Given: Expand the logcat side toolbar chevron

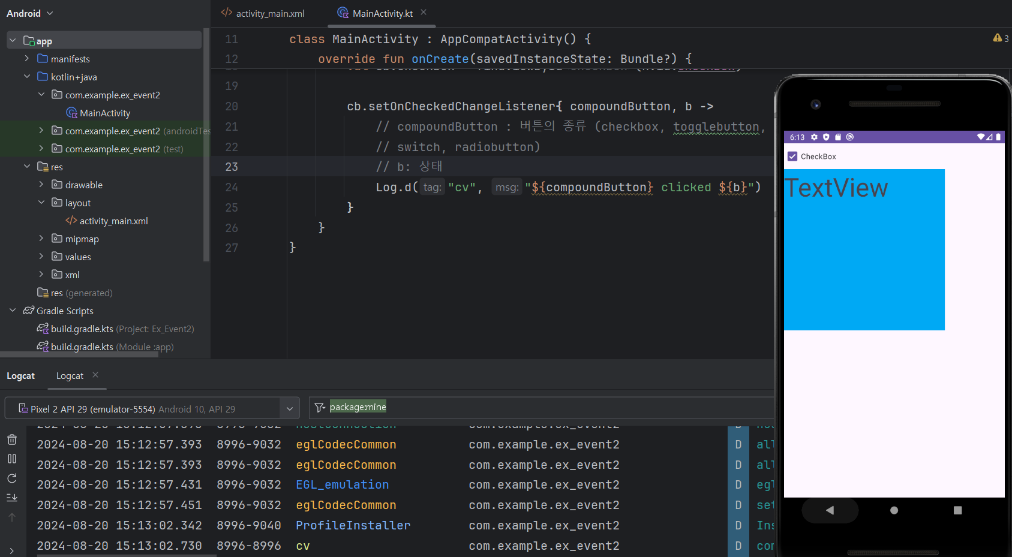Looking at the screenshot, I should click(x=12, y=550).
